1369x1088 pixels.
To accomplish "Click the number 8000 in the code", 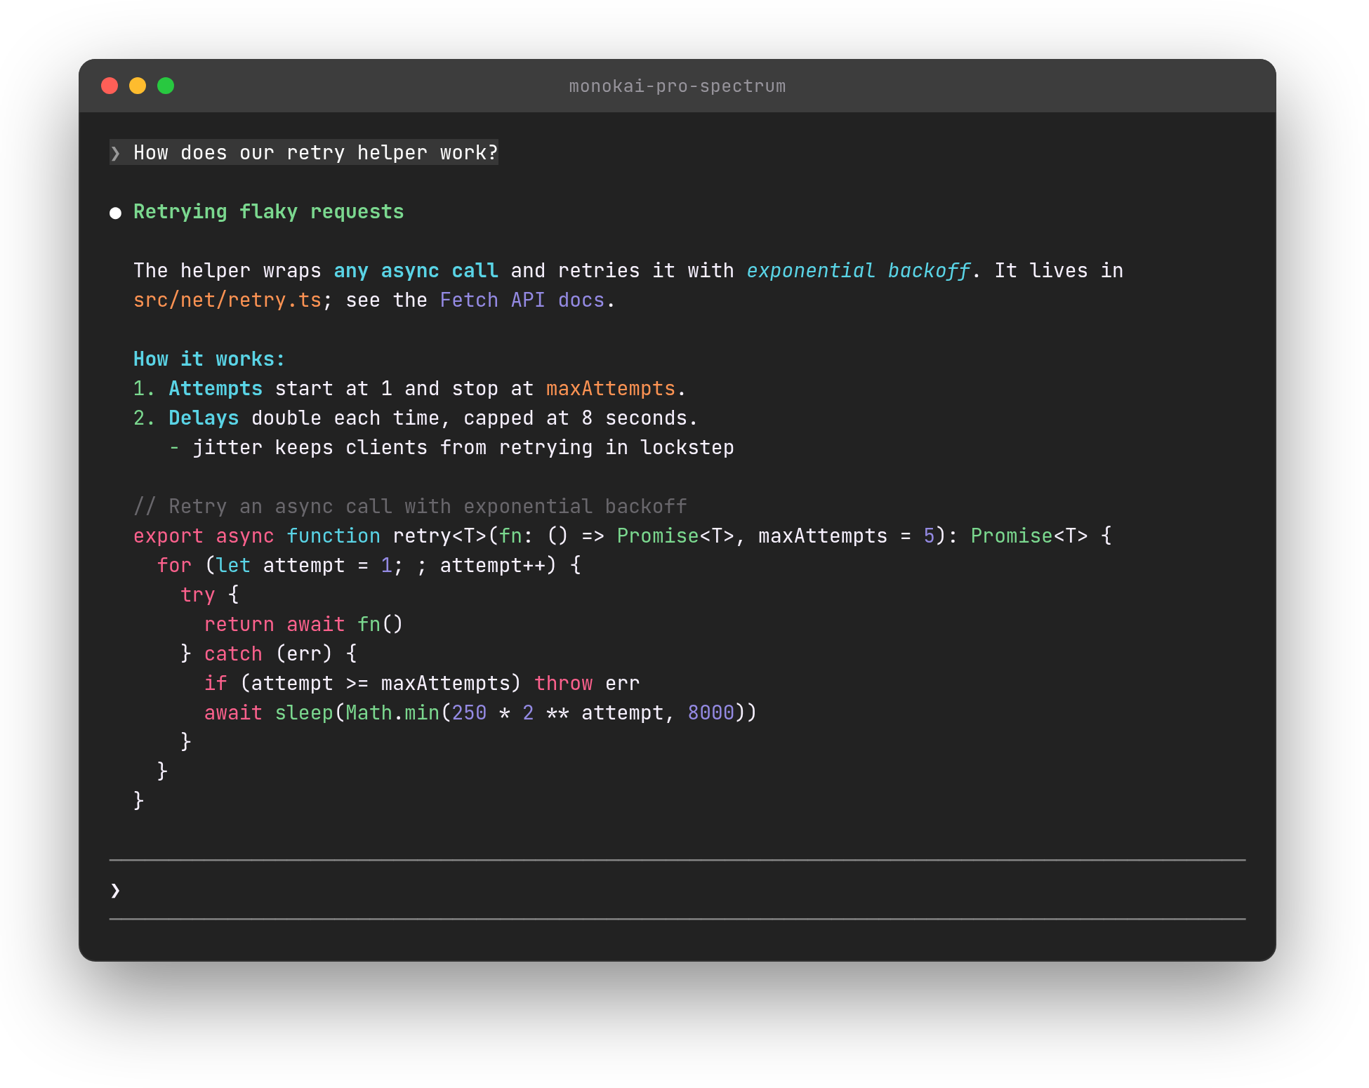I will click(710, 712).
